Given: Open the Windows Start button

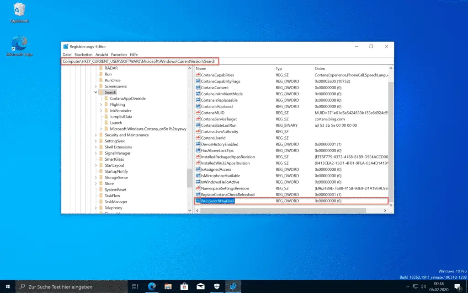Looking at the screenshot, I should [x=7, y=287].
